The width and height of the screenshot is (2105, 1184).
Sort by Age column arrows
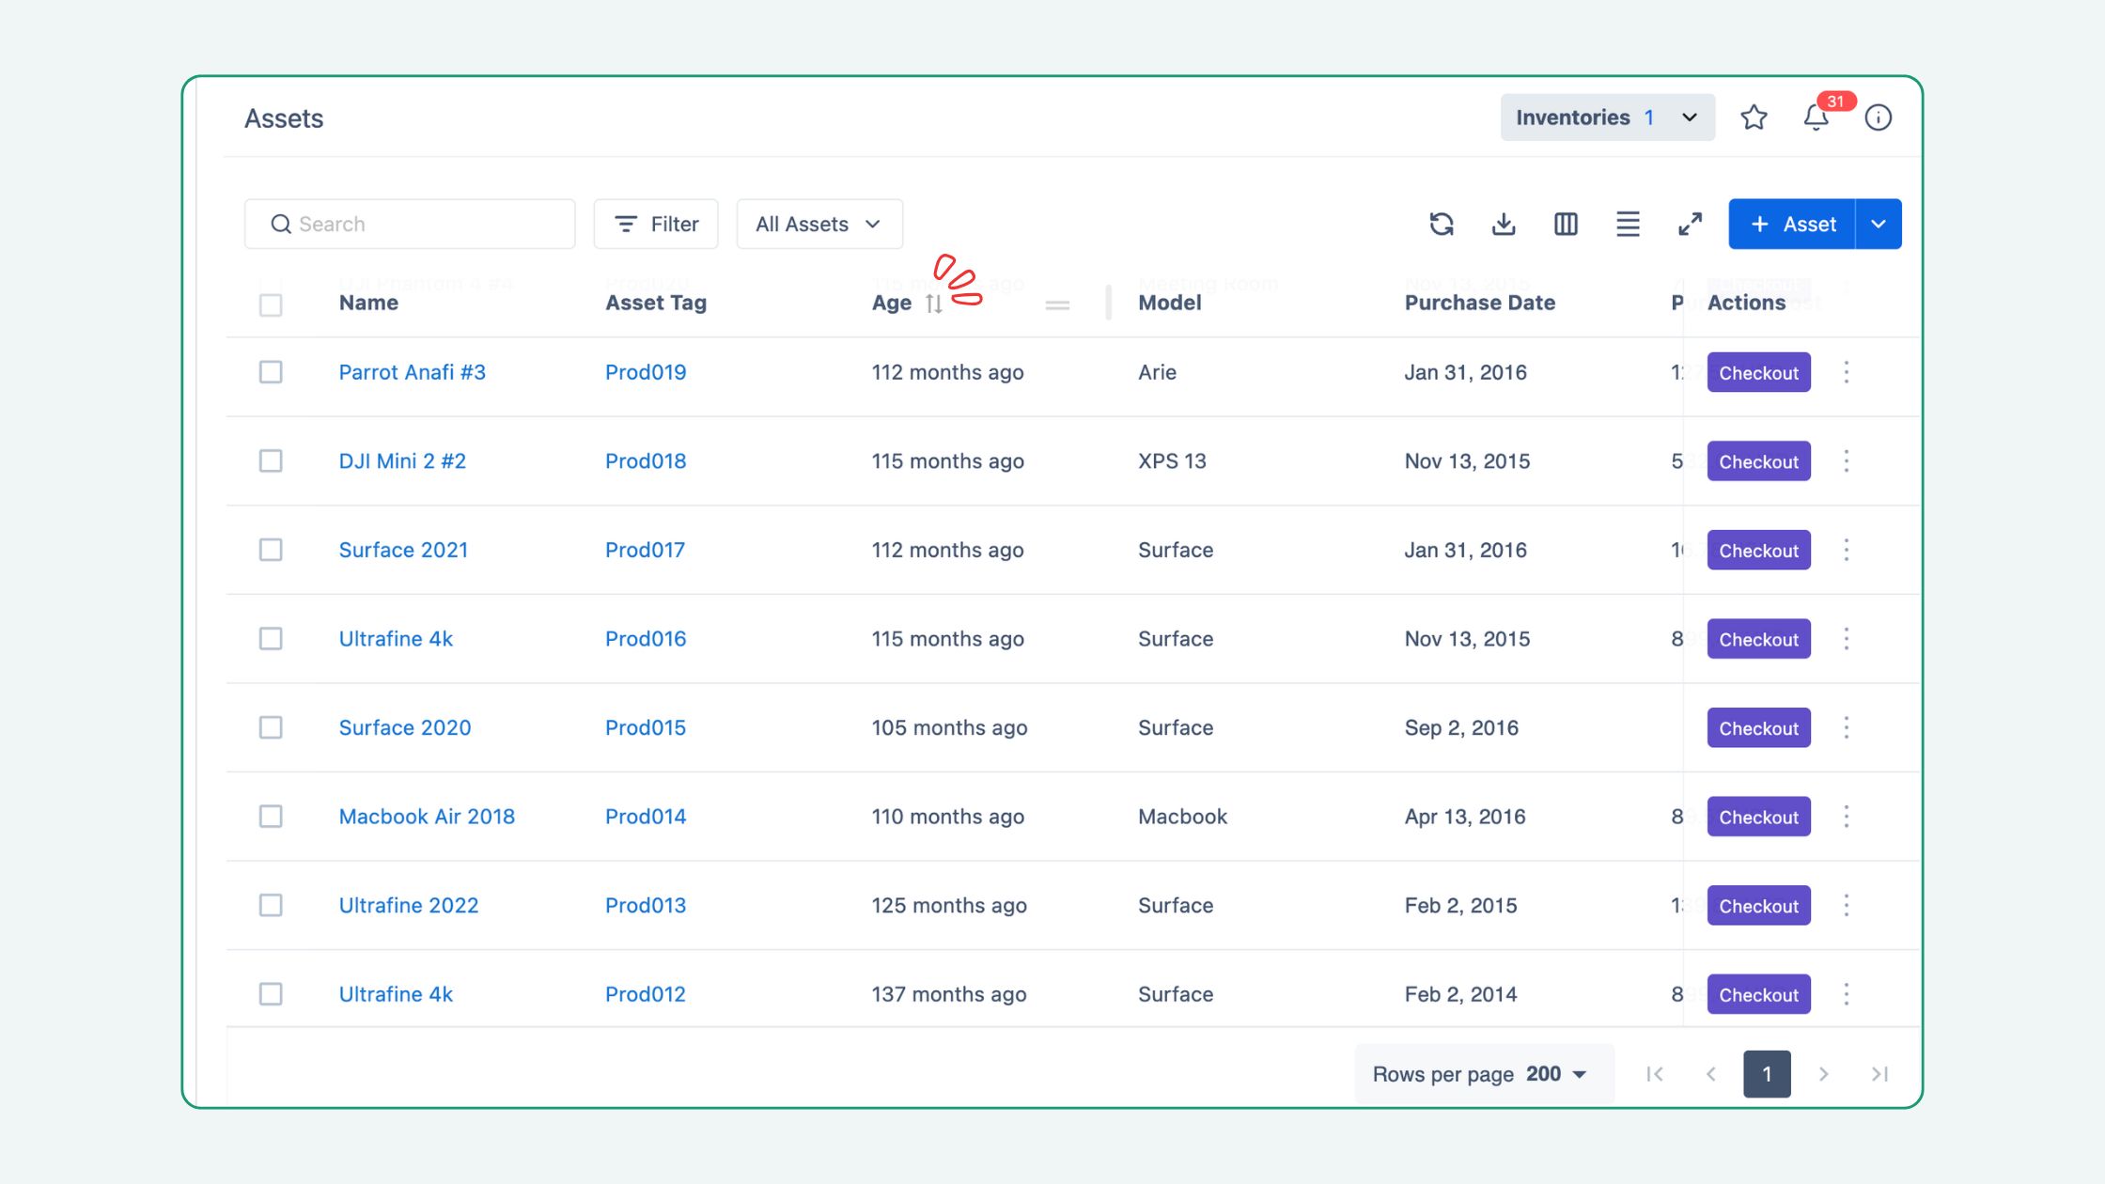933,304
